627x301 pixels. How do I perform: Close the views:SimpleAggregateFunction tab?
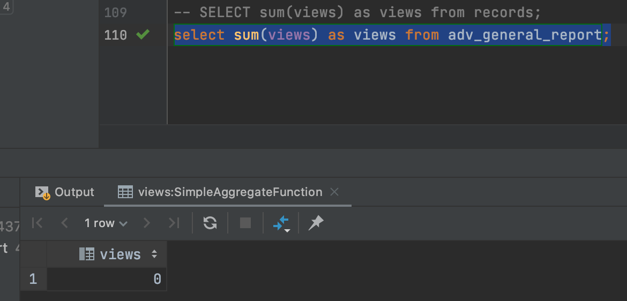334,192
